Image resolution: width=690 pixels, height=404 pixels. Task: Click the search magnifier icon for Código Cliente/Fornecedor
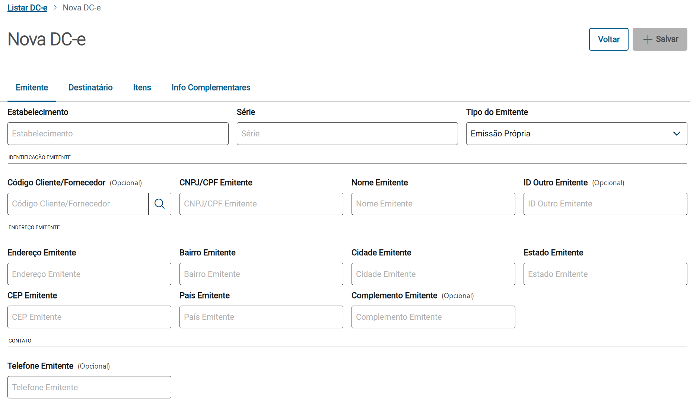pos(160,203)
